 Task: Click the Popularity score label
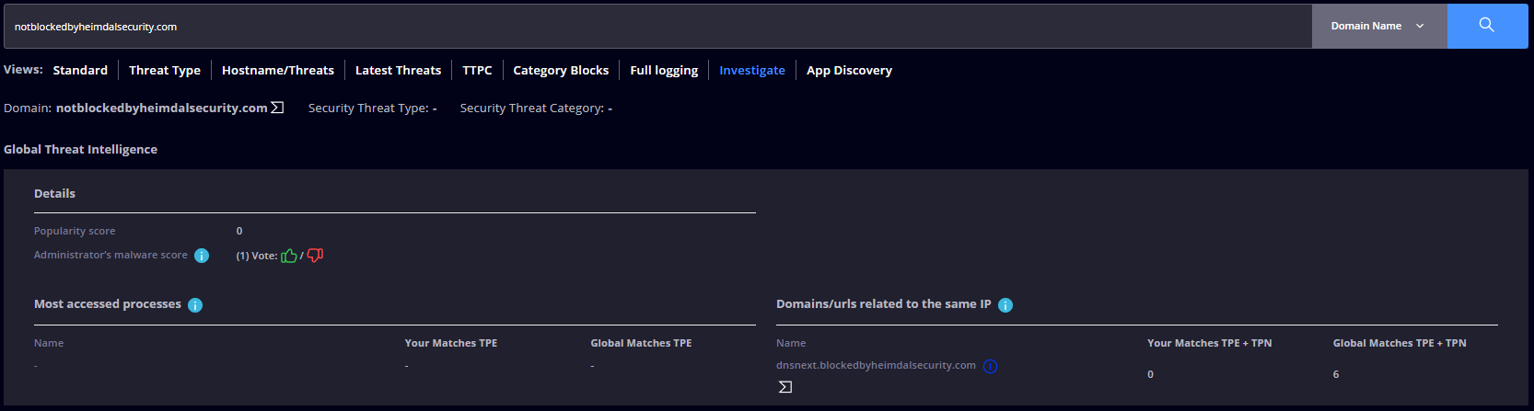75,231
